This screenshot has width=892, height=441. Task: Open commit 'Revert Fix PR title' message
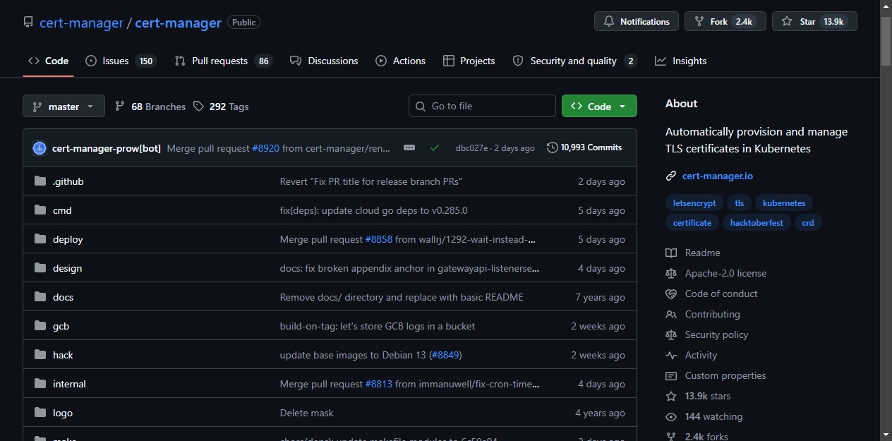coord(370,181)
